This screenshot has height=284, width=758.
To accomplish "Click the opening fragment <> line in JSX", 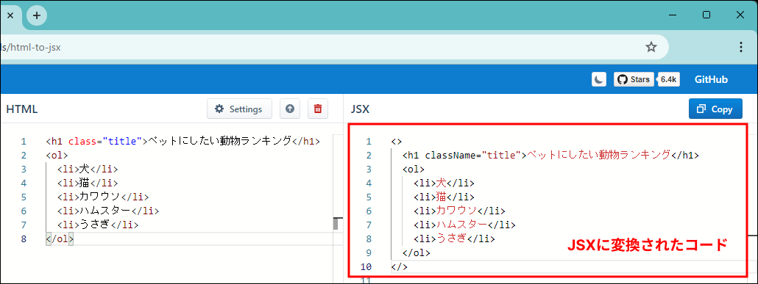I will pos(397,142).
